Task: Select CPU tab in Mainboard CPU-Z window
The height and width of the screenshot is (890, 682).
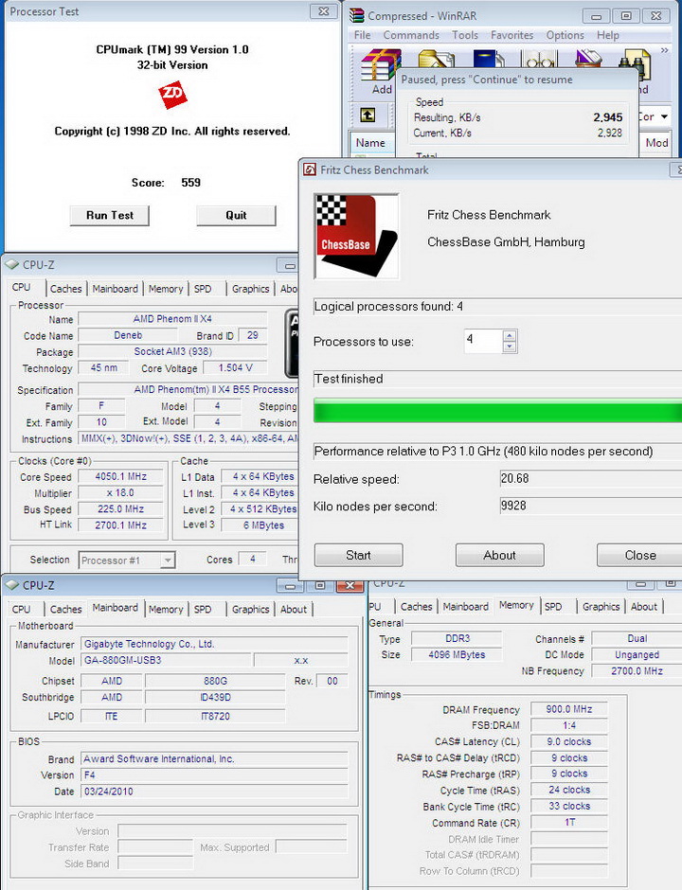Action: pos(22,609)
